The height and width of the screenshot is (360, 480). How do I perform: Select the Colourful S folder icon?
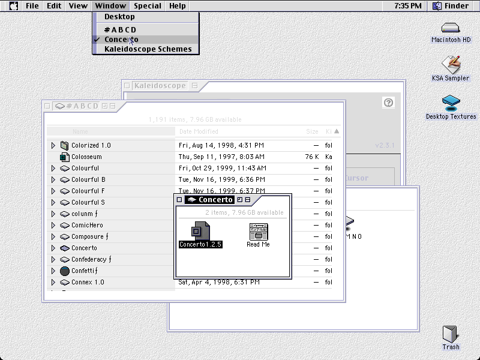(64, 202)
